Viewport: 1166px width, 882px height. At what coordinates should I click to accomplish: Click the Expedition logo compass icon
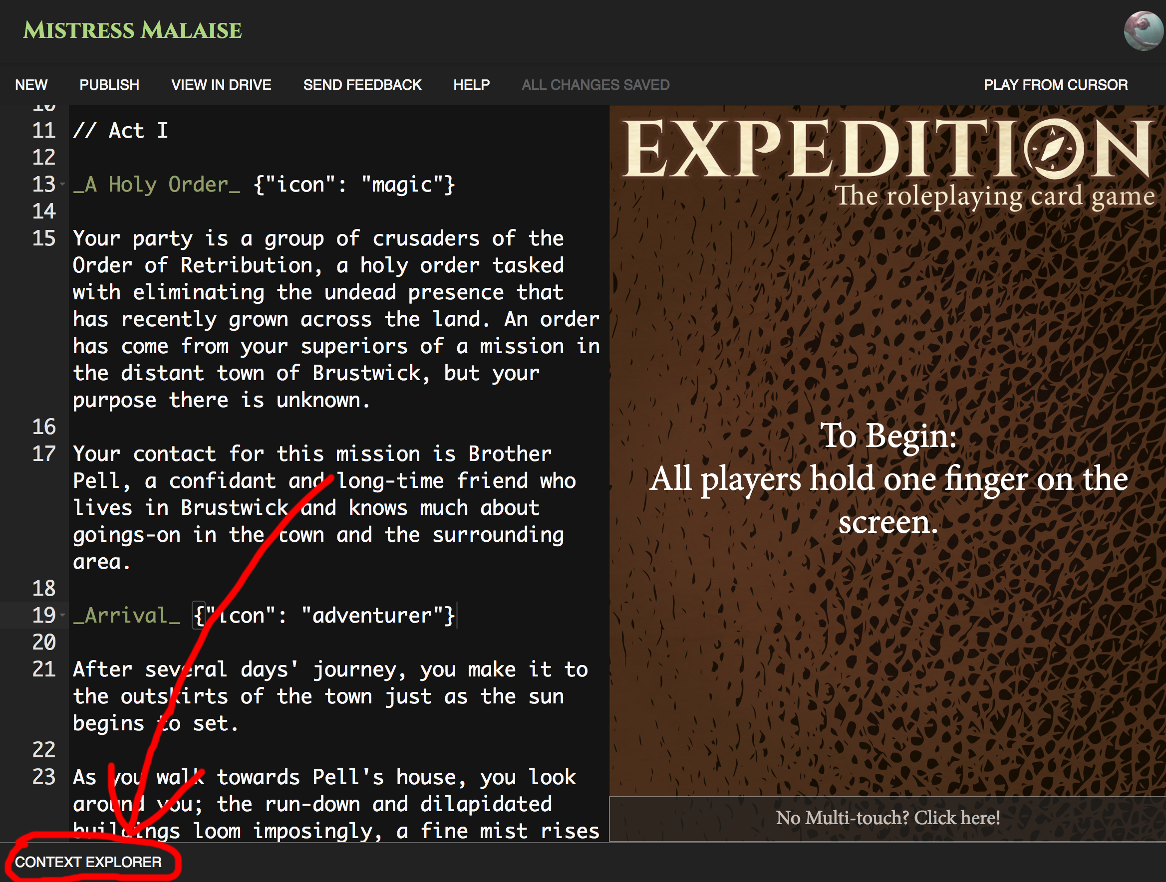point(1054,149)
